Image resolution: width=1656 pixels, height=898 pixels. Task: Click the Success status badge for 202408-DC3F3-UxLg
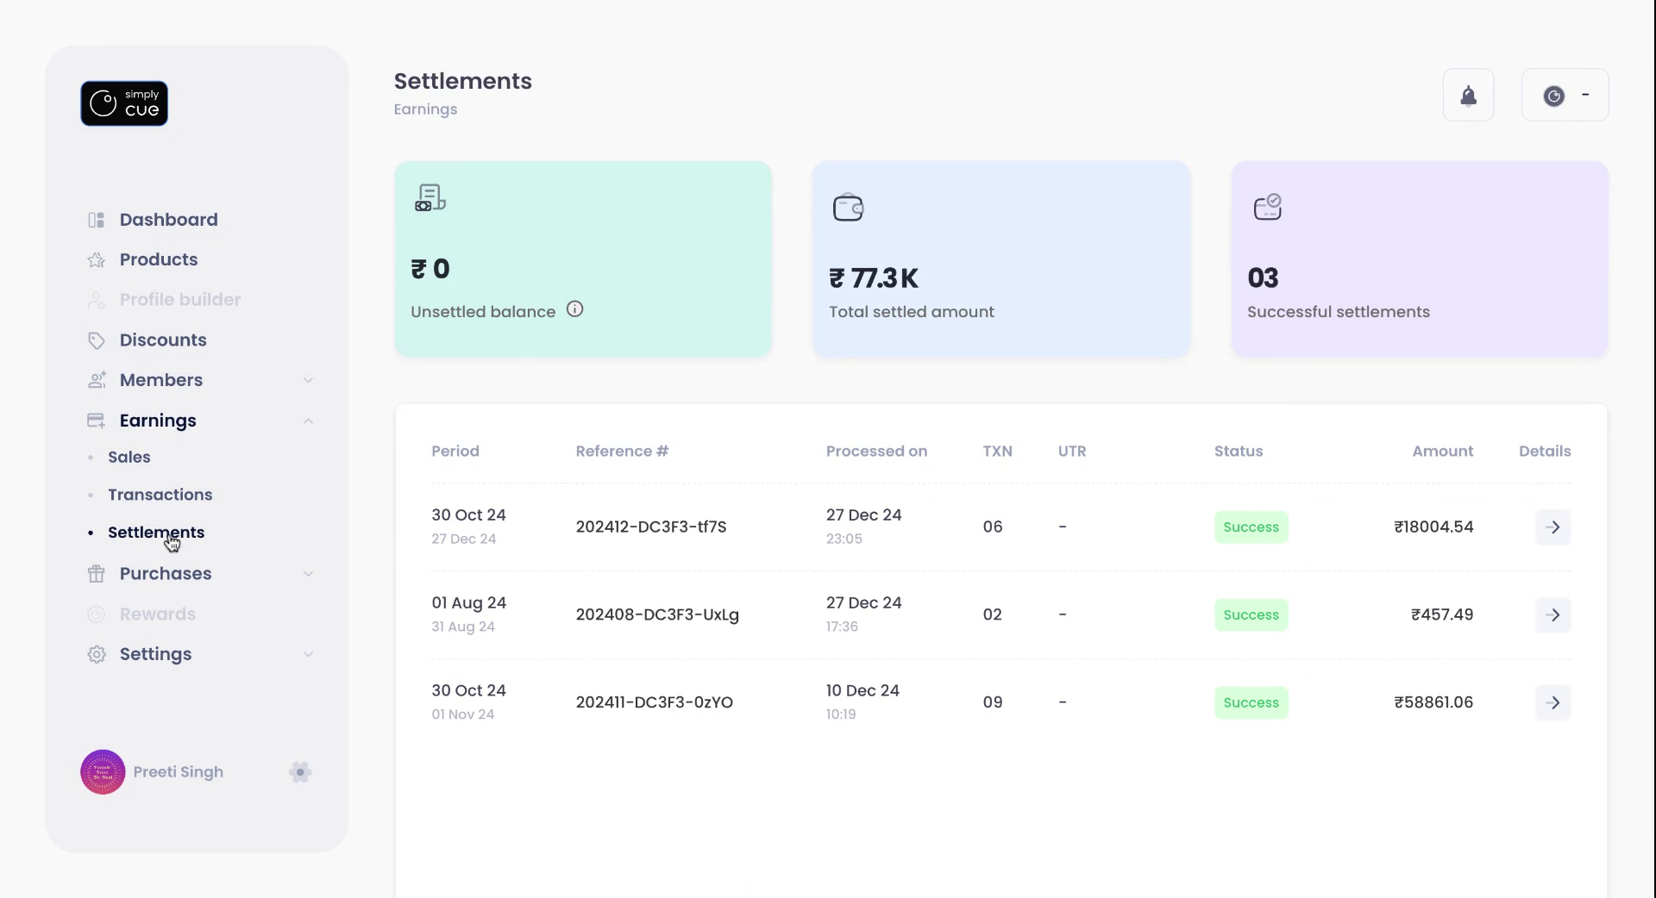click(x=1251, y=615)
